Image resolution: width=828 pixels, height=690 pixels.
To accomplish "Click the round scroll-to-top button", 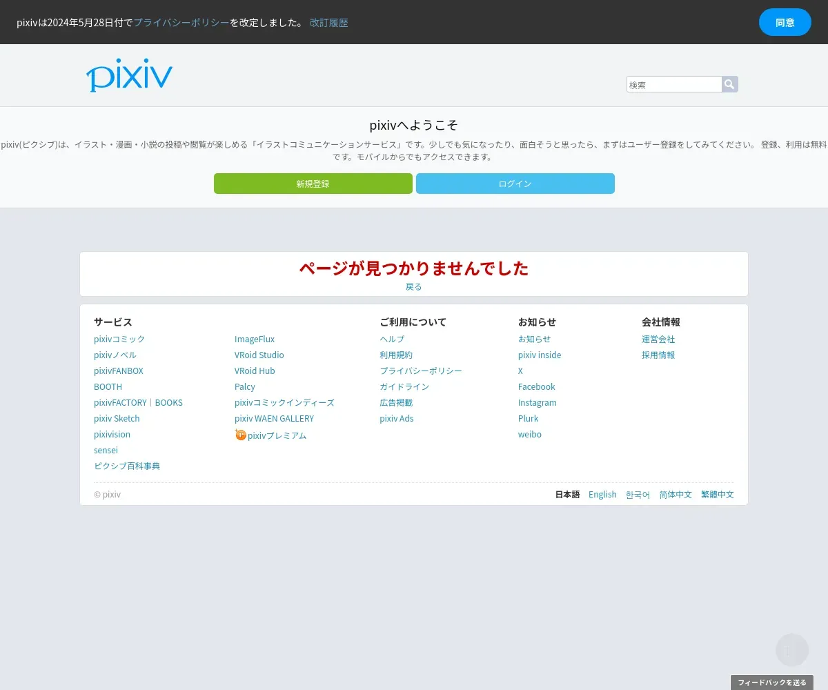I will pyautogui.click(x=792, y=650).
